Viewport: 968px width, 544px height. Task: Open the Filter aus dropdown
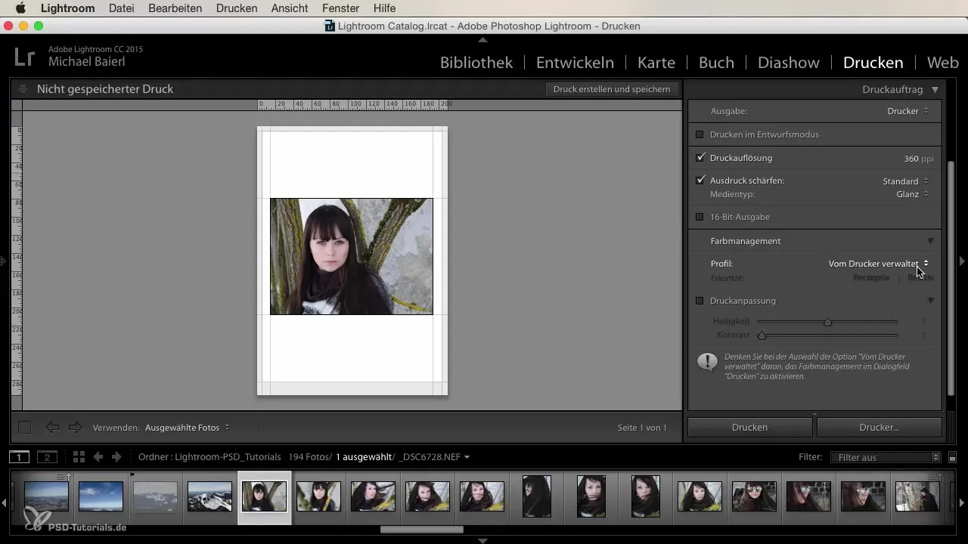click(x=885, y=457)
